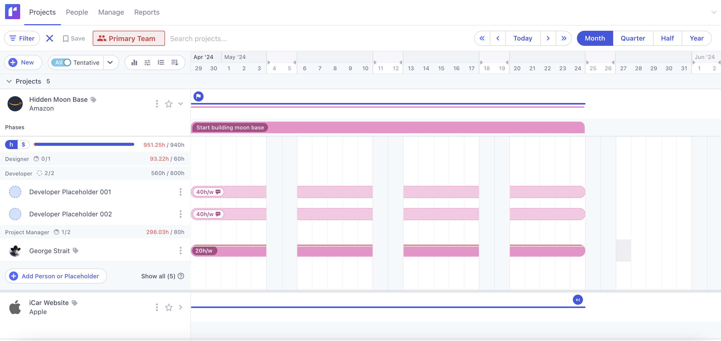Click Add Person or Placeholder
This screenshot has height=341, width=721.
pyautogui.click(x=56, y=276)
